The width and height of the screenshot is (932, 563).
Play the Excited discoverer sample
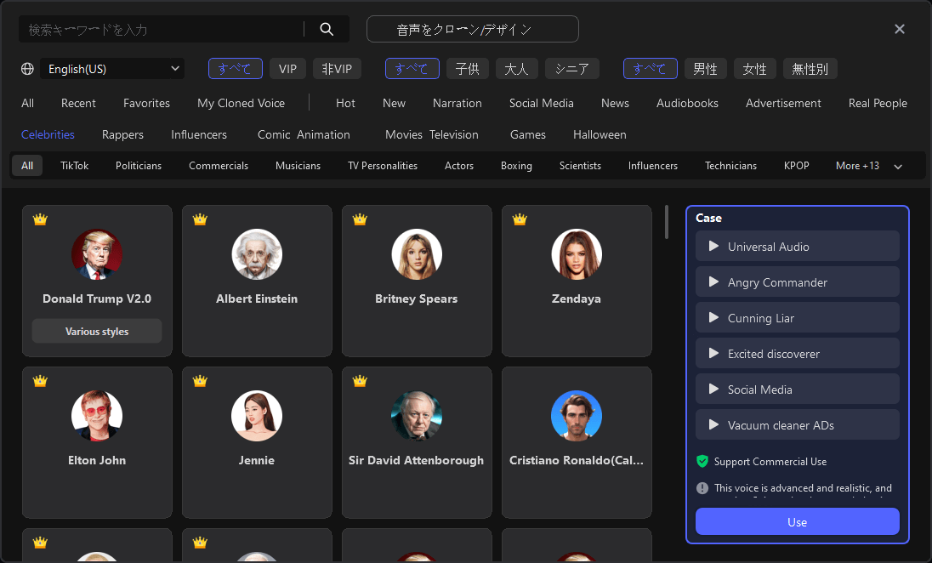coord(713,353)
